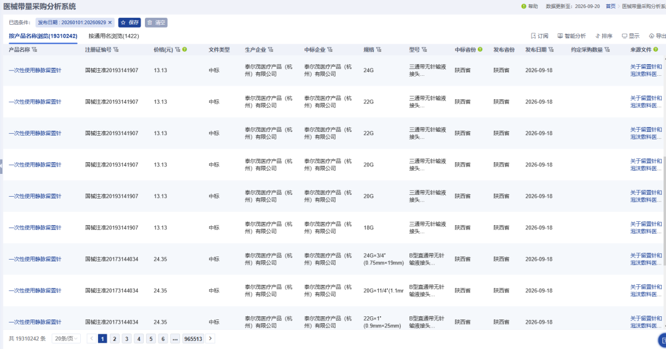Image resolution: width=666 pixels, height=349 pixels.
Task: Show the 价格(元) green info tip
Action: click(x=185, y=50)
